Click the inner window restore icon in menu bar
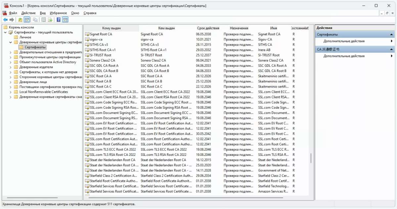The width and height of the screenshot is (397, 209). point(387,13)
